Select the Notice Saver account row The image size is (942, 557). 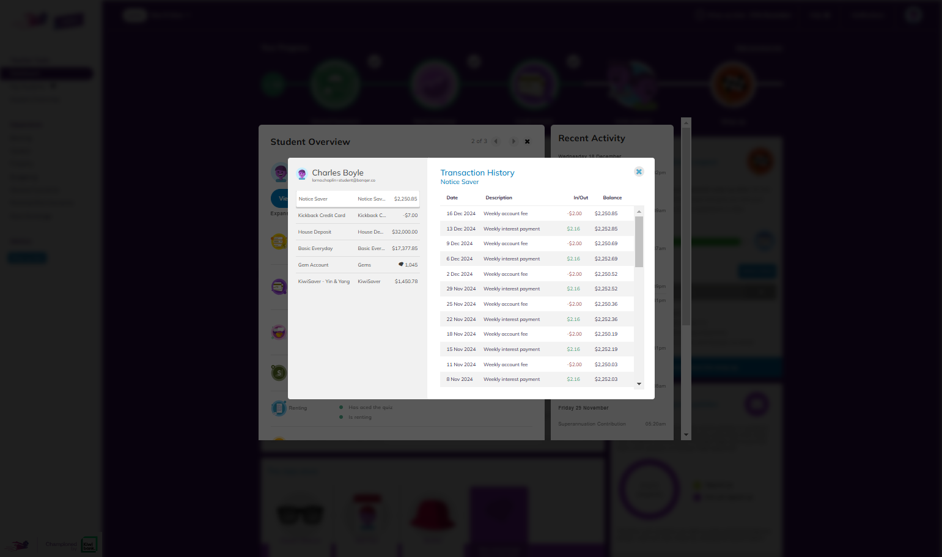358,199
